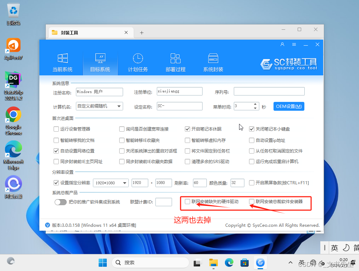The width and height of the screenshot is (359, 271).
Task: Expand the 计算机名 dropdown
Action: click(x=119, y=106)
